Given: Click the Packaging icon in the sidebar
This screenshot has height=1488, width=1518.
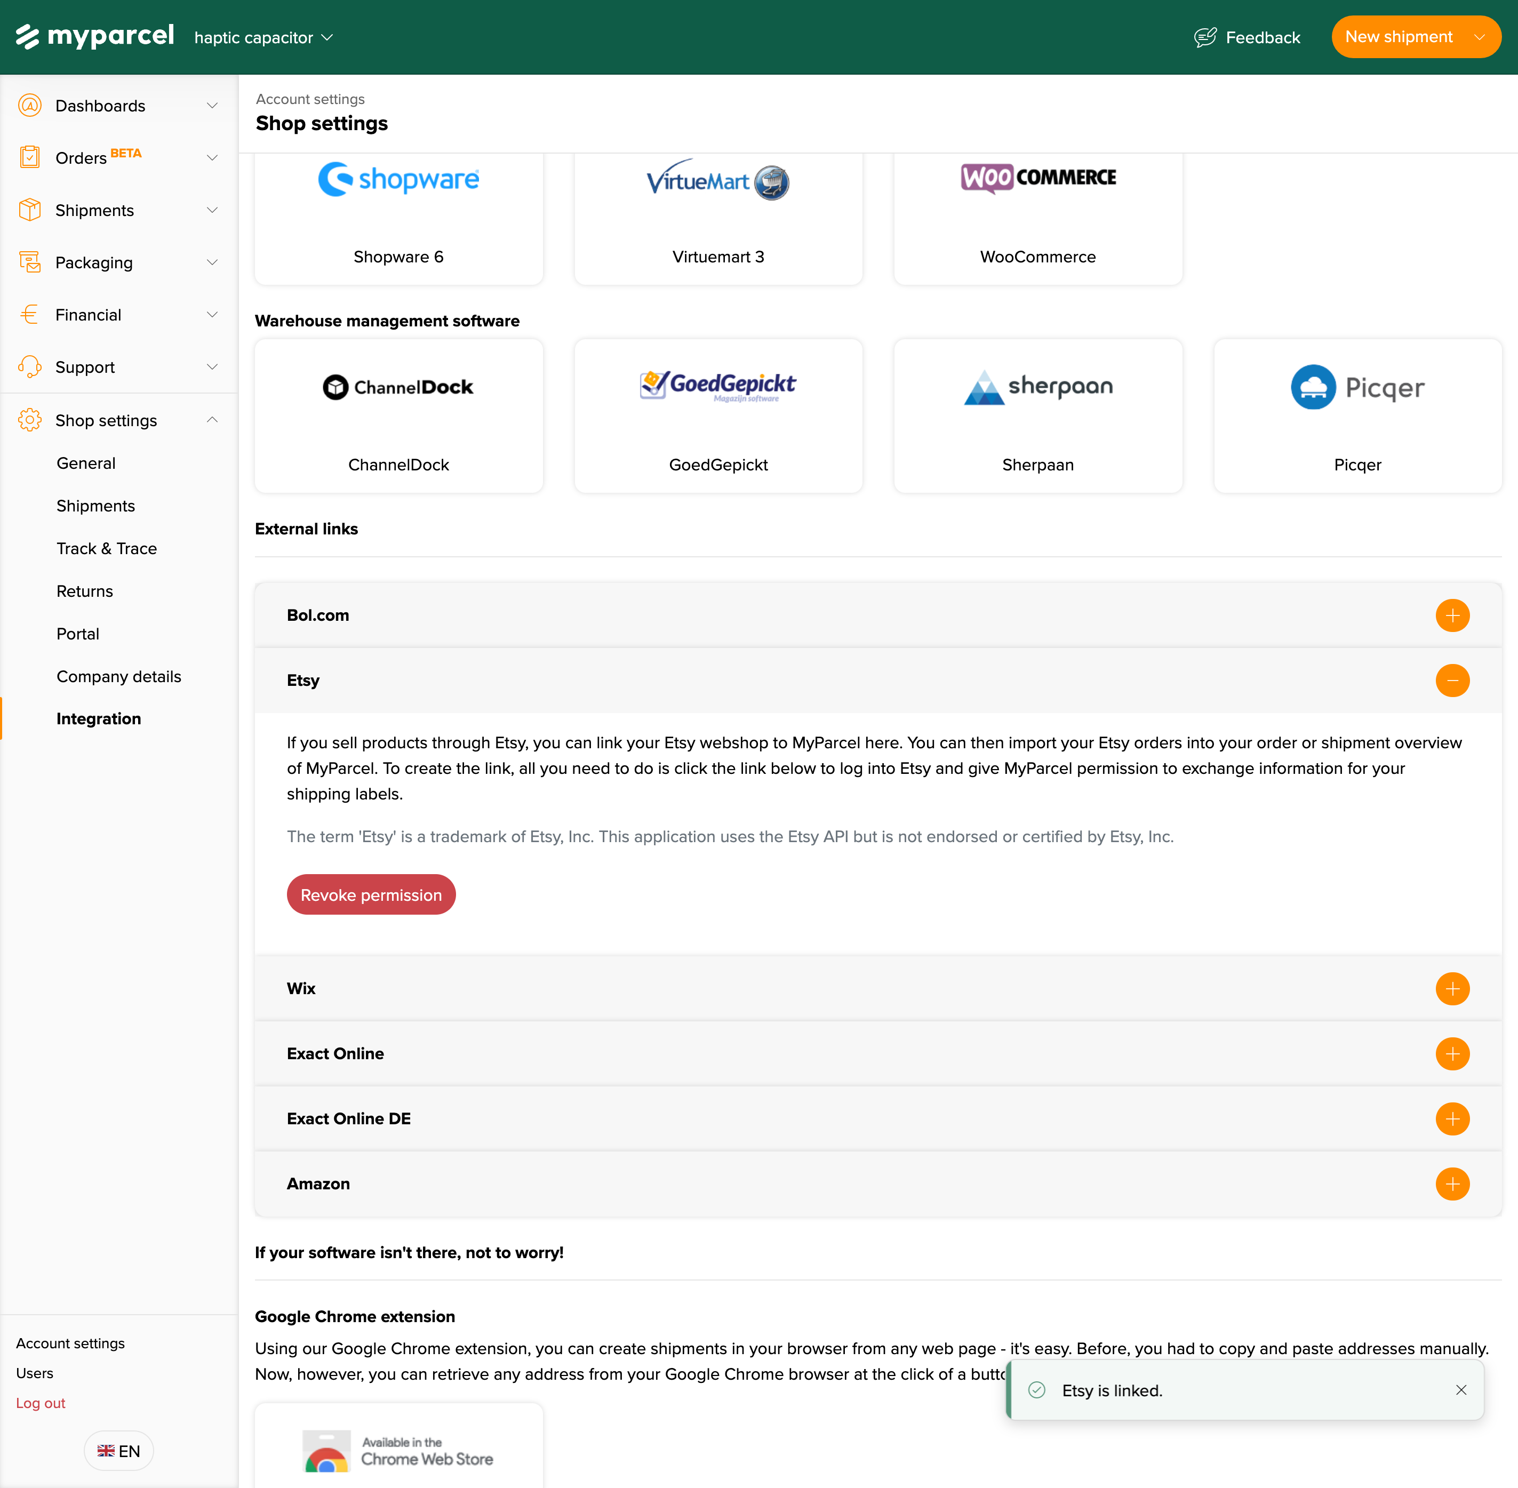Looking at the screenshot, I should (30, 262).
